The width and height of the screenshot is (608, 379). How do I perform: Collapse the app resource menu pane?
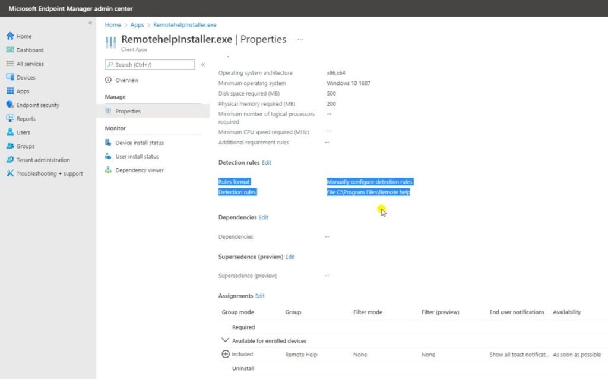203,64
